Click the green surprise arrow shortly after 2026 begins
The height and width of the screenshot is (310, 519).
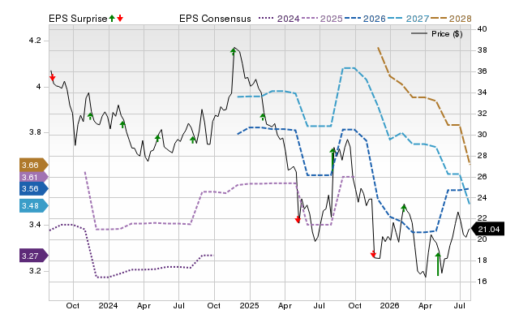point(404,208)
